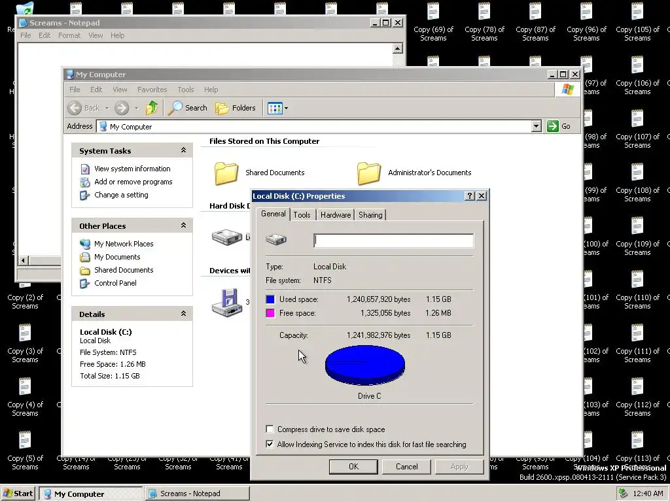Collapse the Details panel
Image resolution: width=670 pixels, height=502 pixels.
pos(183,314)
